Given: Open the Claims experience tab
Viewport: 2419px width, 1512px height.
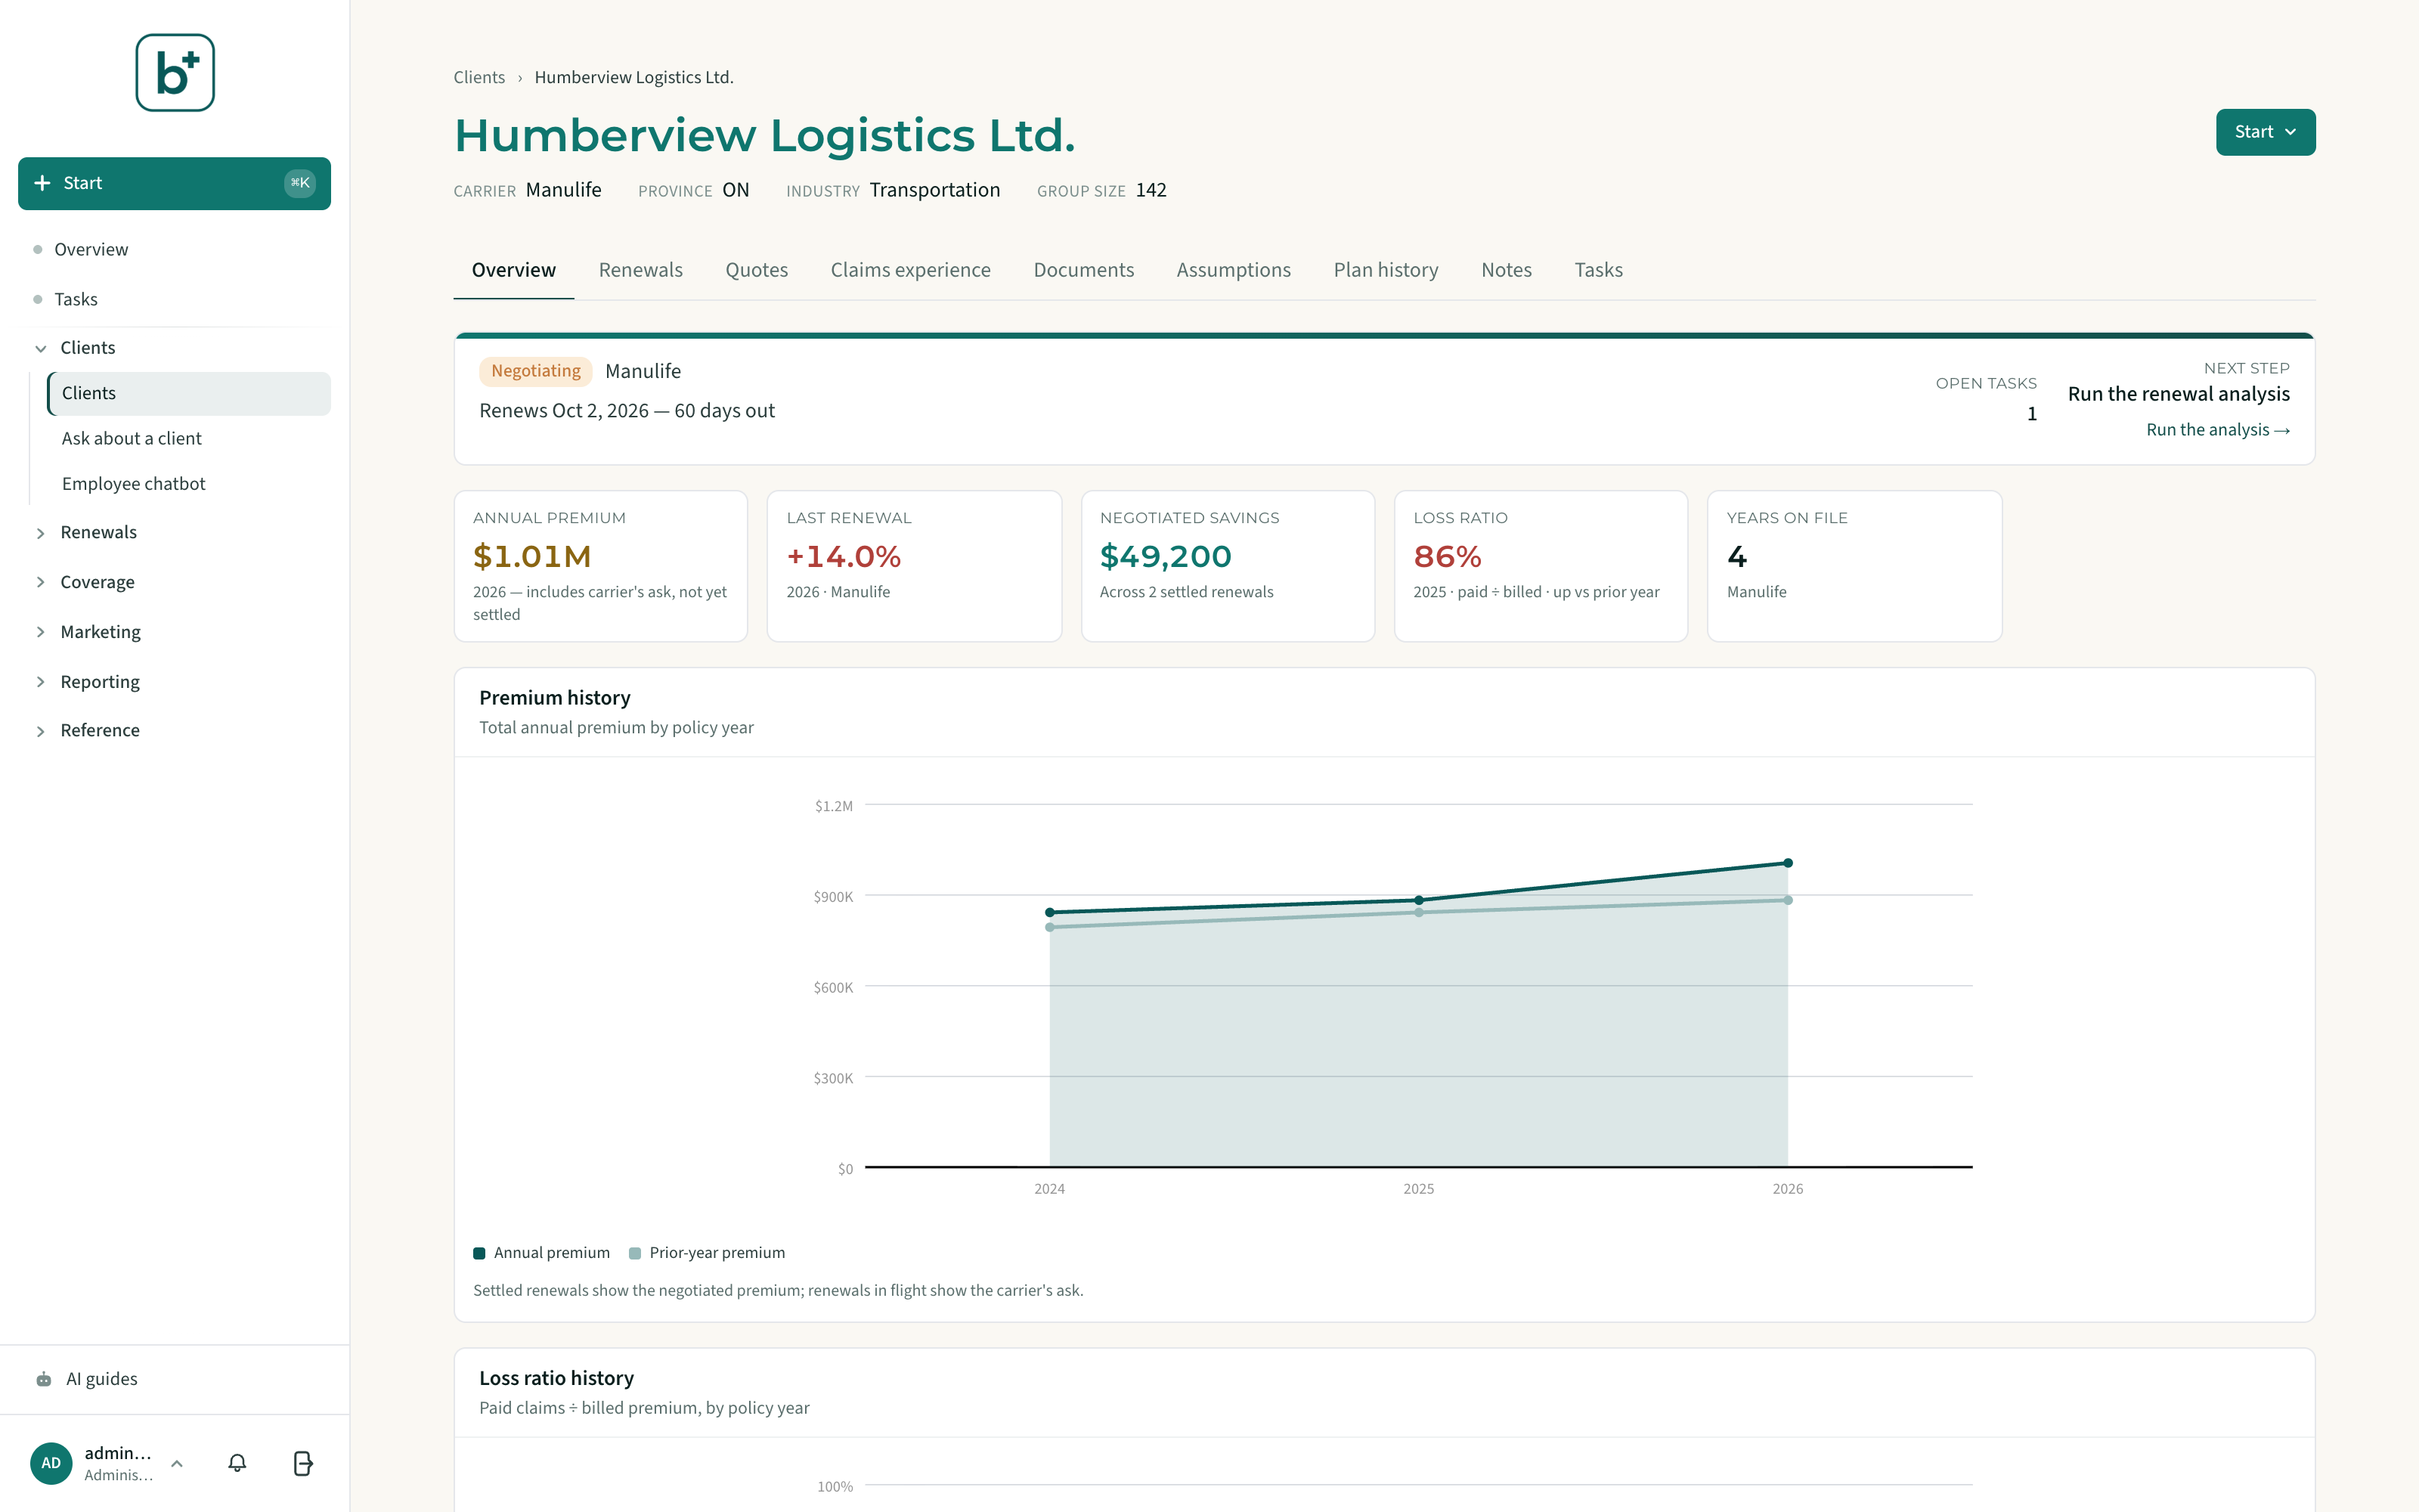Looking at the screenshot, I should click(911, 270).
